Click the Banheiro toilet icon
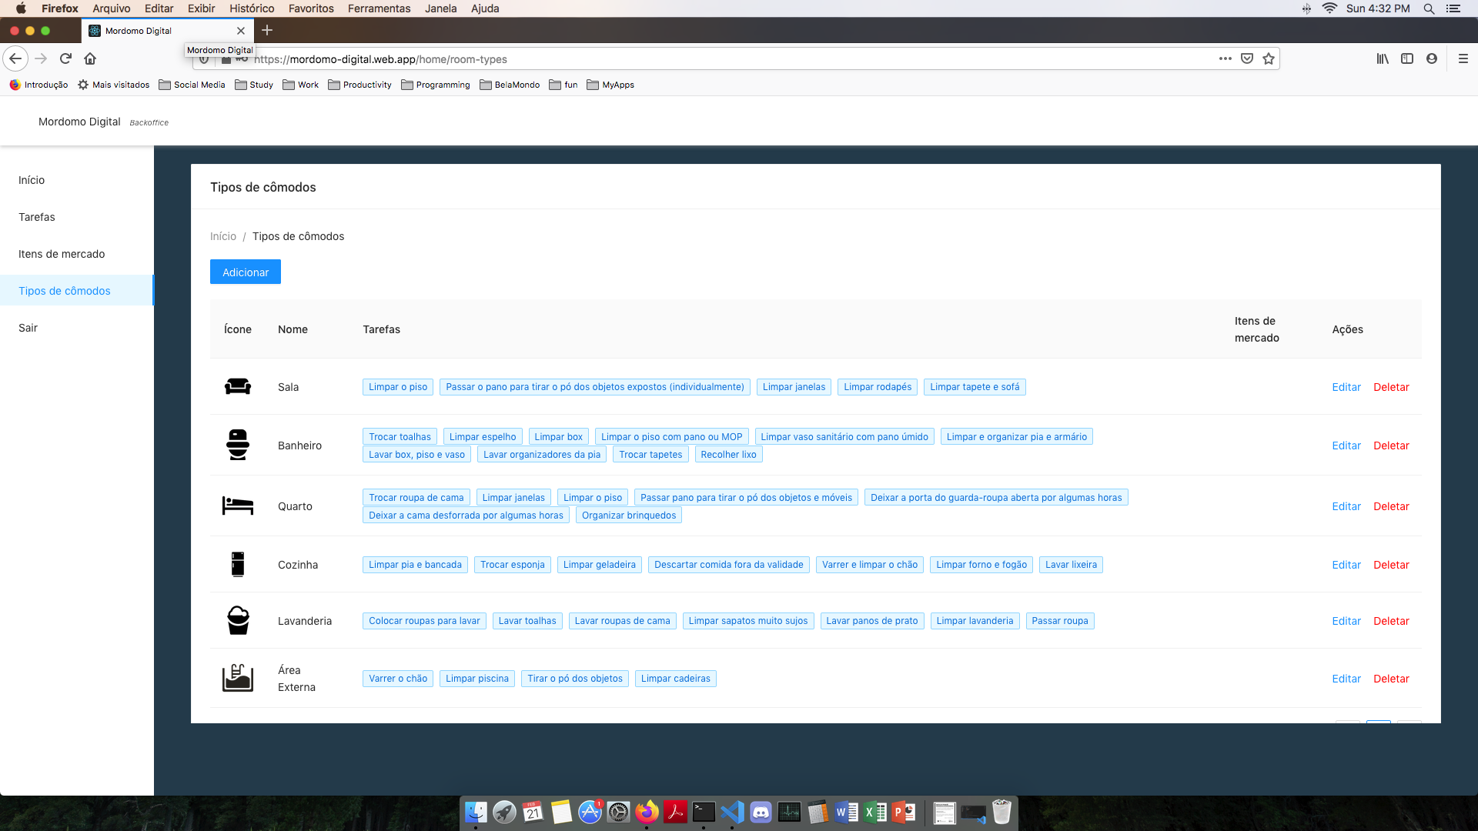Image resolution: width=1478 pixels, height=831 pixels. pyautogui.click(x=237, y=445)
